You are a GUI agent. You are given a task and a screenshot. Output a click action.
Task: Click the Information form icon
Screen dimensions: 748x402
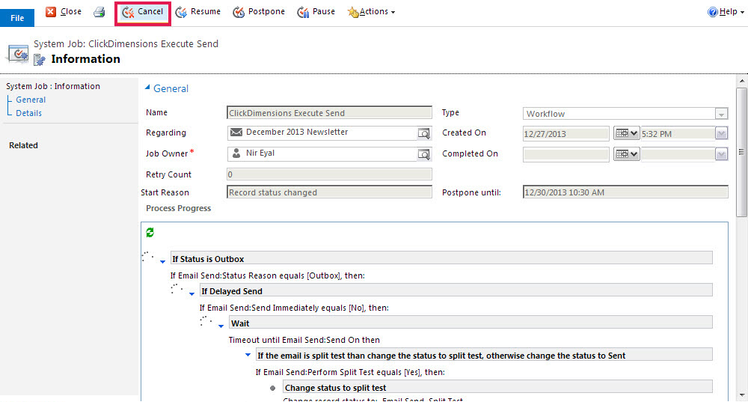(x=39, y=60)
